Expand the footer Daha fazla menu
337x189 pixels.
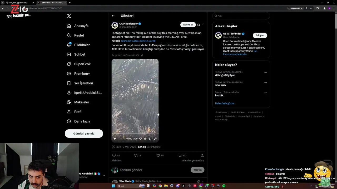click(259, 116)
